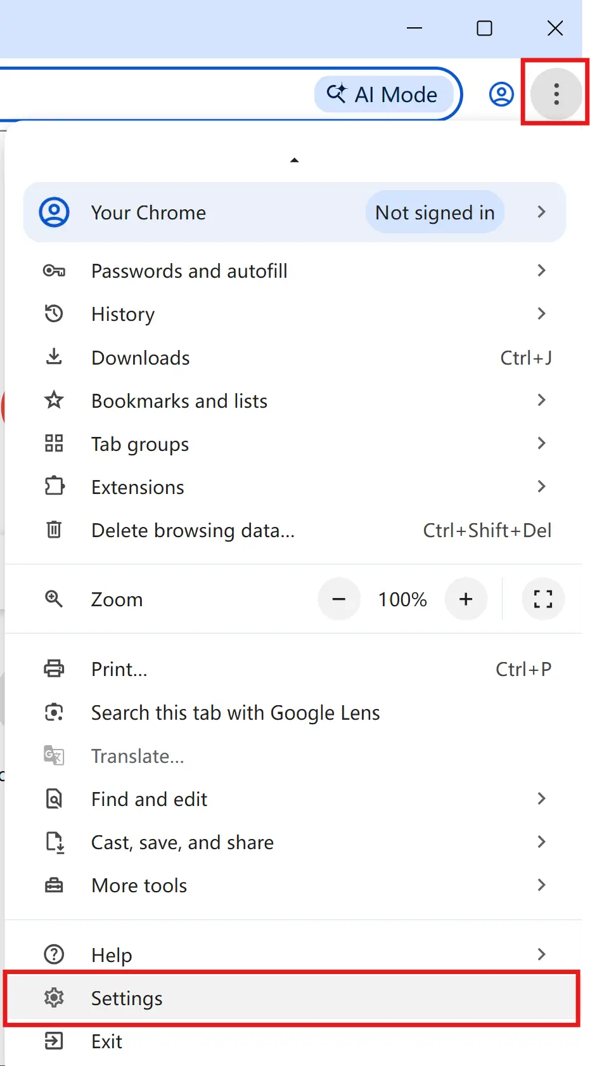Click the three-dot Chrome menu button

click(x=556, y=94)
